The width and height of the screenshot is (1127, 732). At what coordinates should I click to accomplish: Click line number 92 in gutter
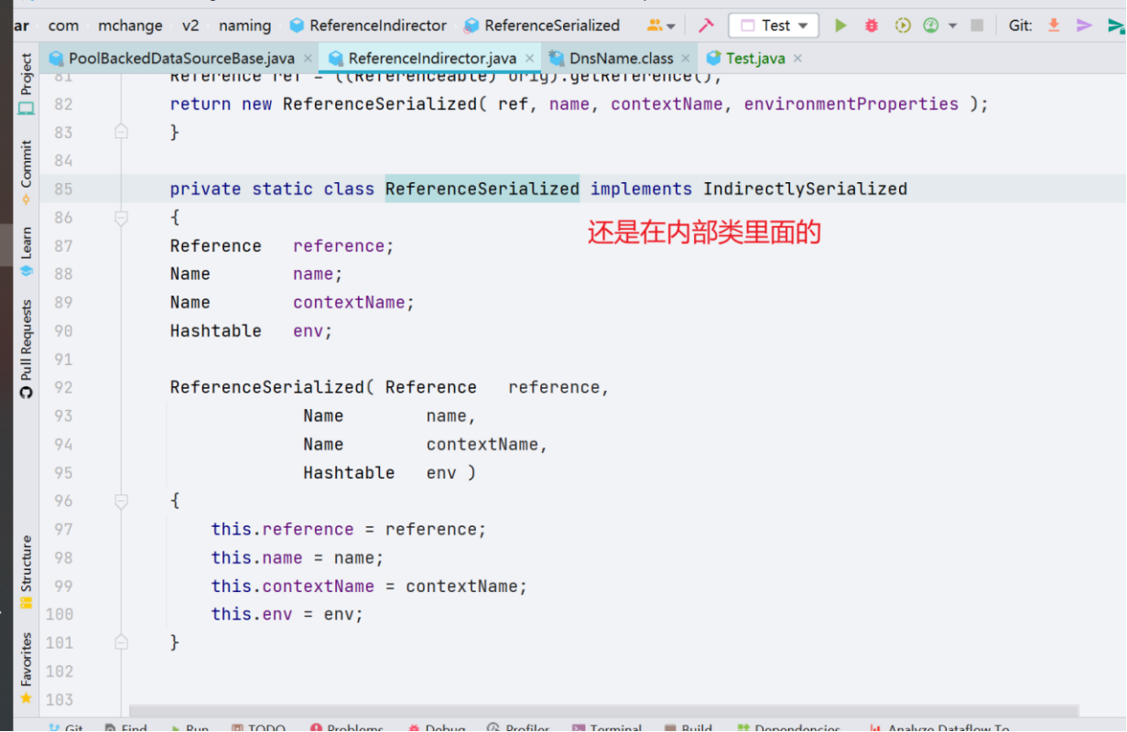click(63, 388)
